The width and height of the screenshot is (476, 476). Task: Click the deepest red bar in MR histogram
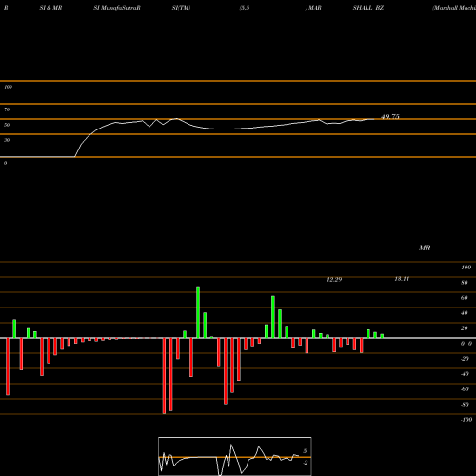click(164, 376)
